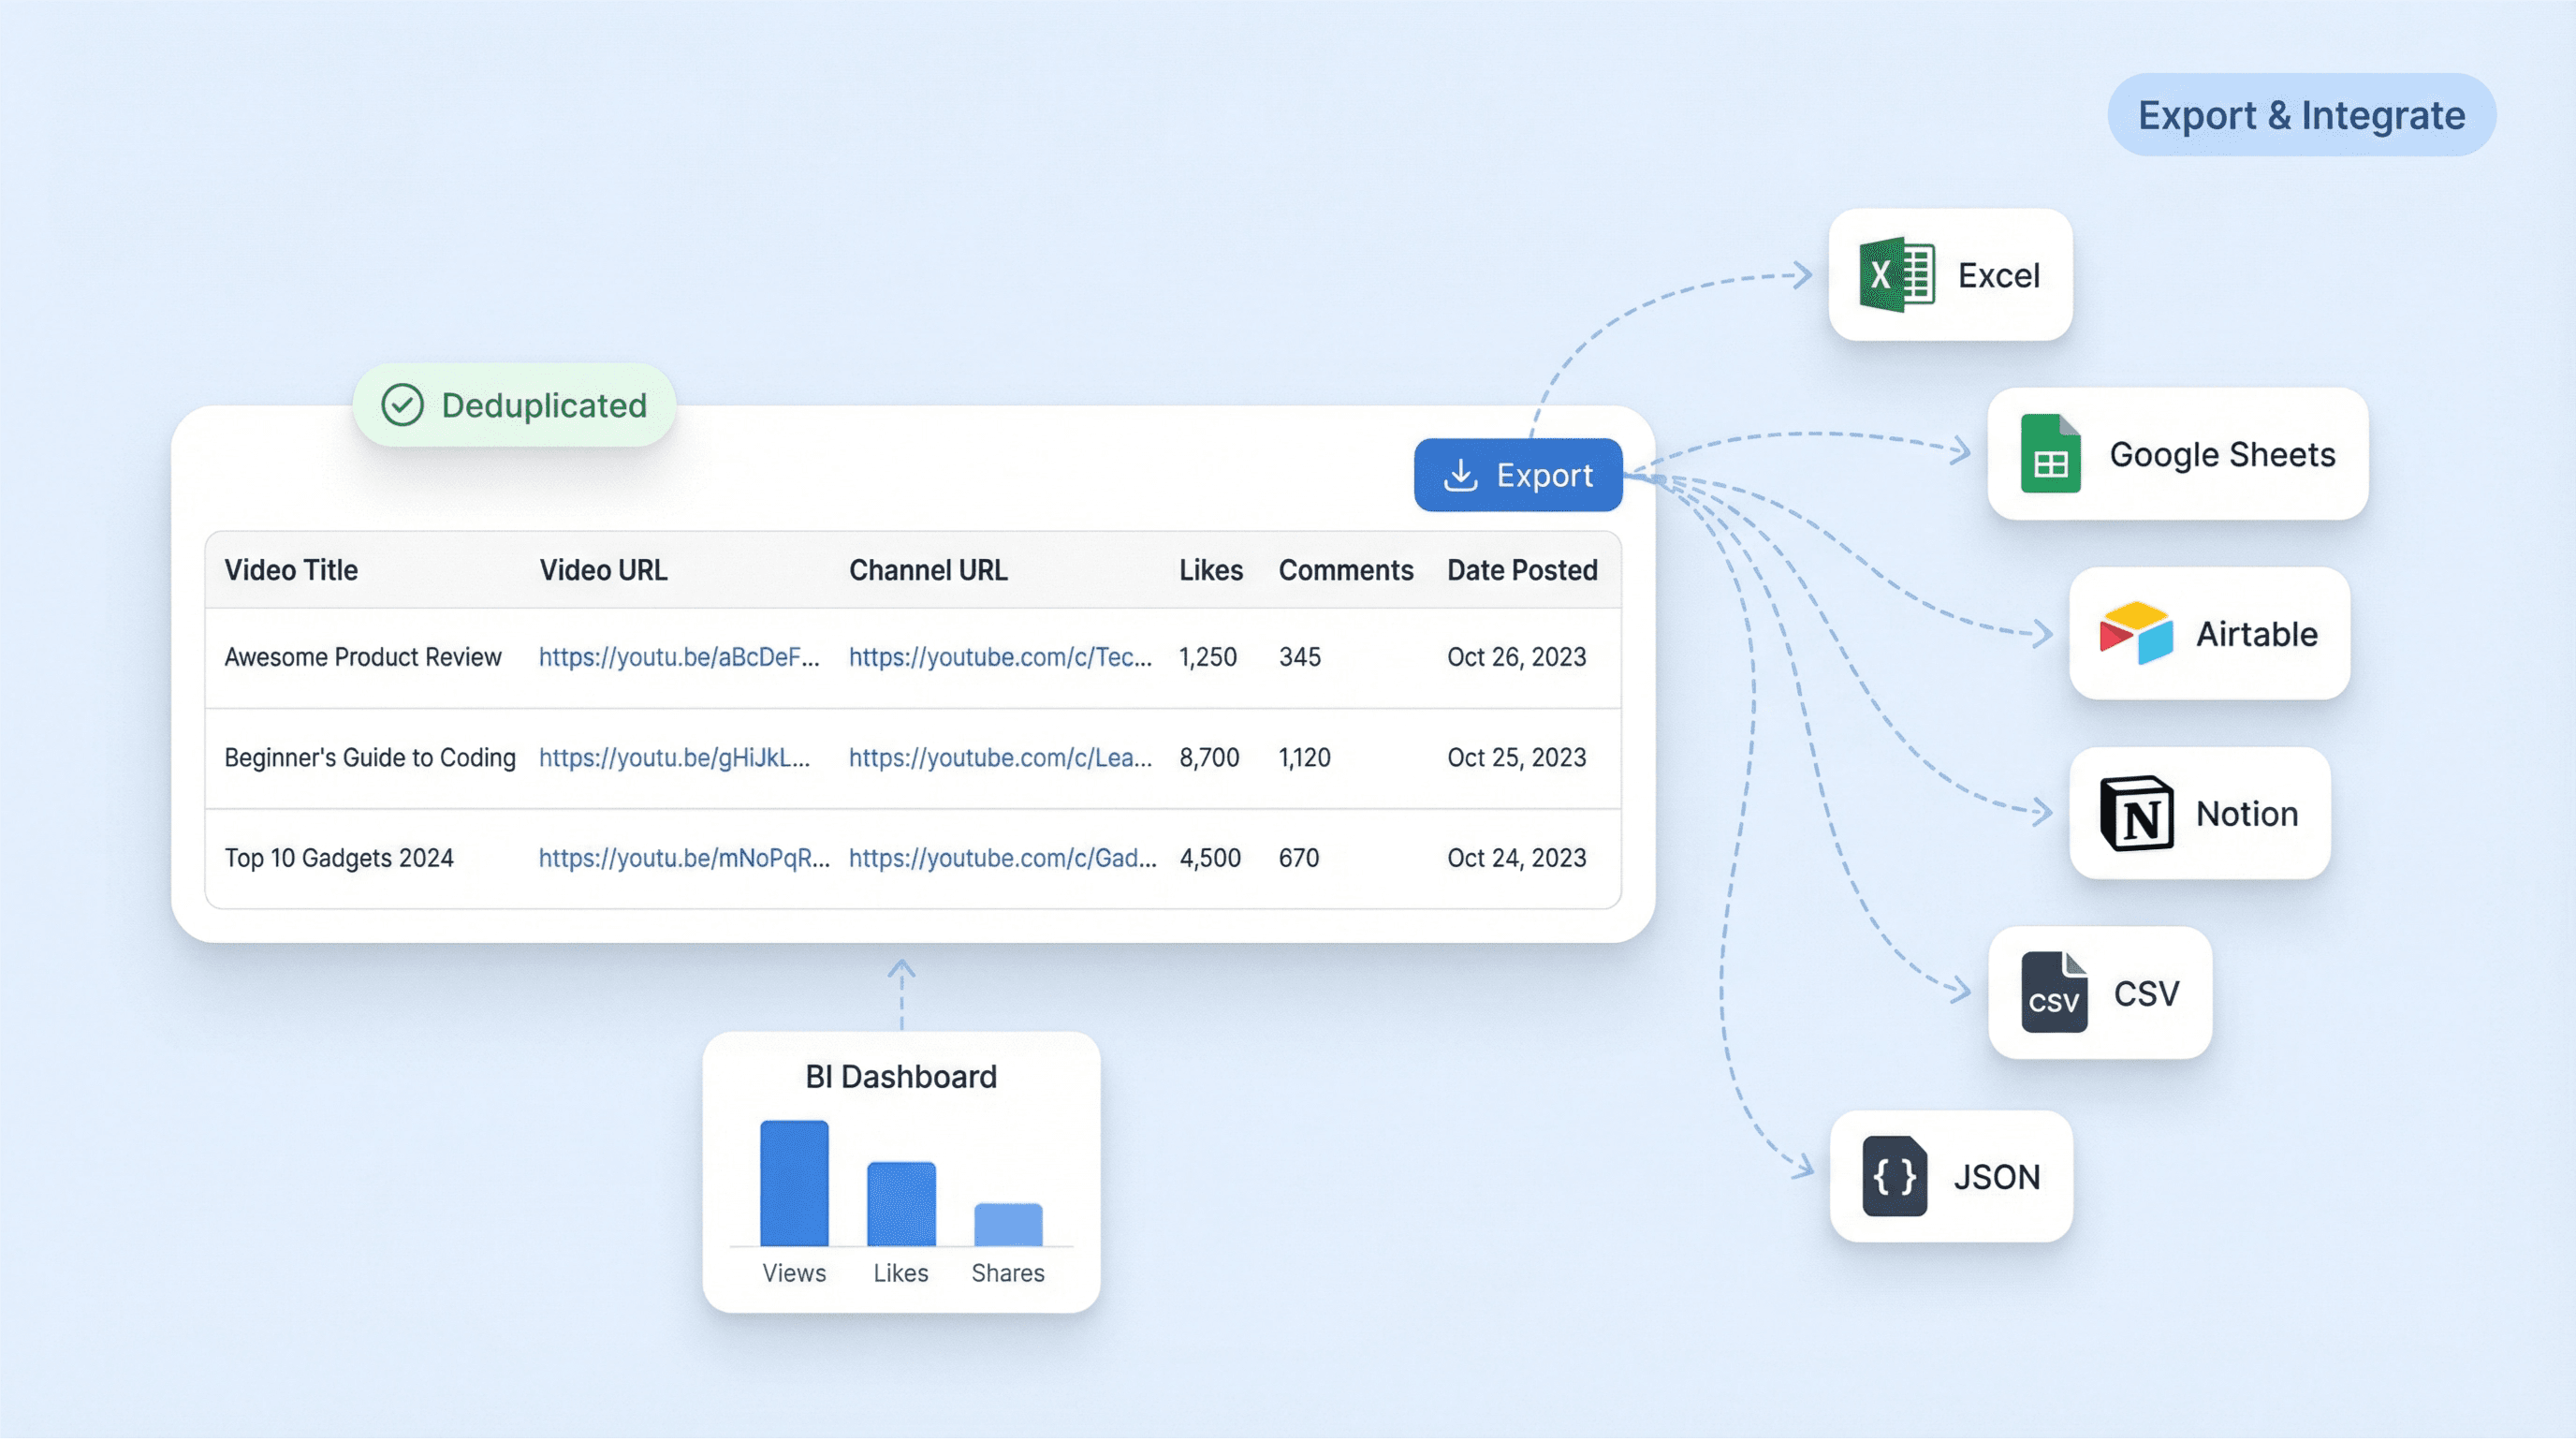
Task: Click the 1,250 likes cell
Action: (1208, 658)
